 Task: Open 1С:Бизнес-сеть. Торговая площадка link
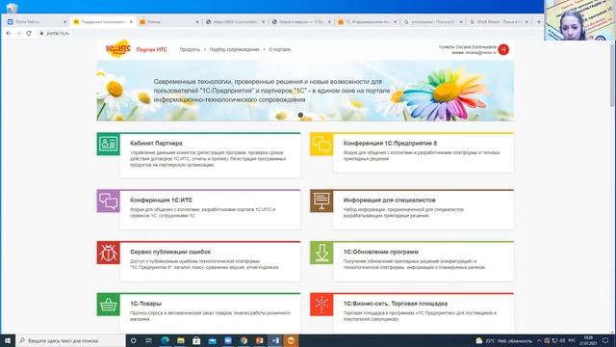(396, 304)
